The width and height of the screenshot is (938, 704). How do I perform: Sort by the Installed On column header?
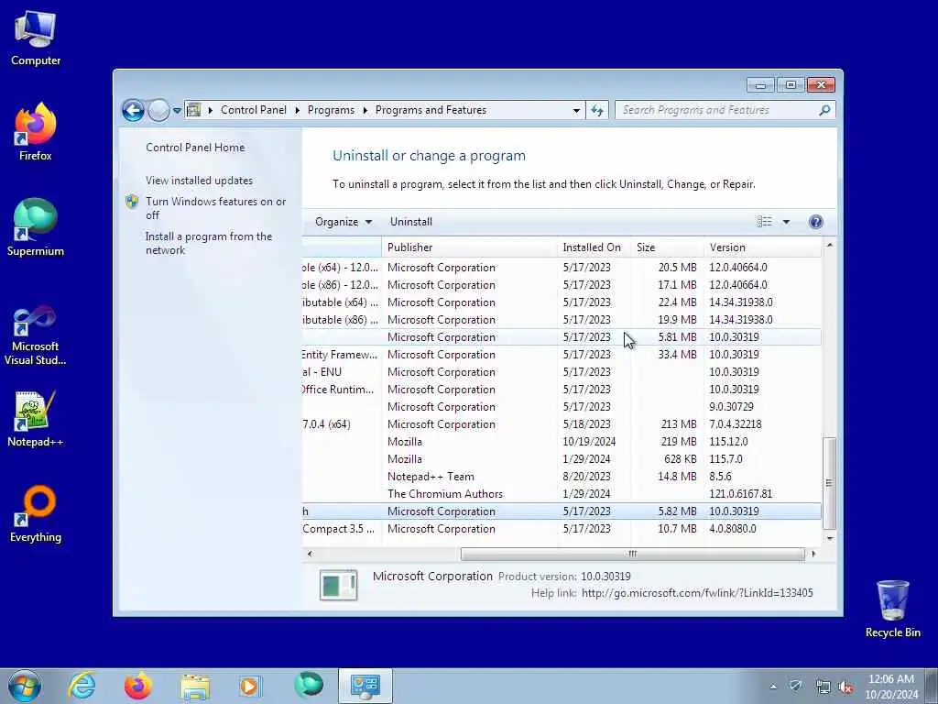[594, 247]
